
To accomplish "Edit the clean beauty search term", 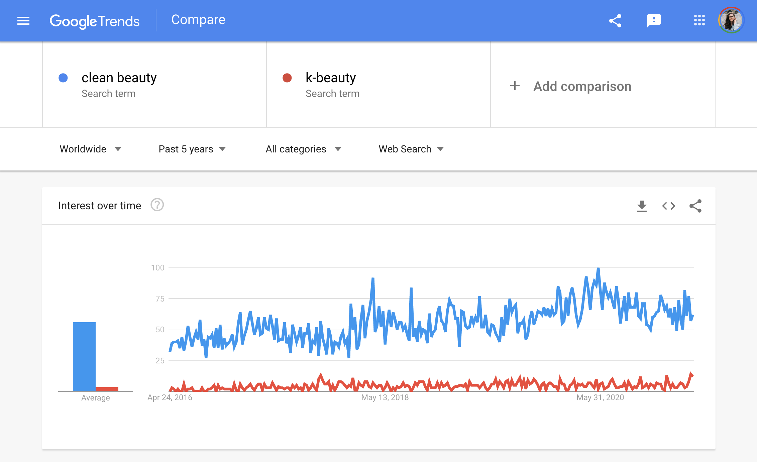I will tap(119, 78).
